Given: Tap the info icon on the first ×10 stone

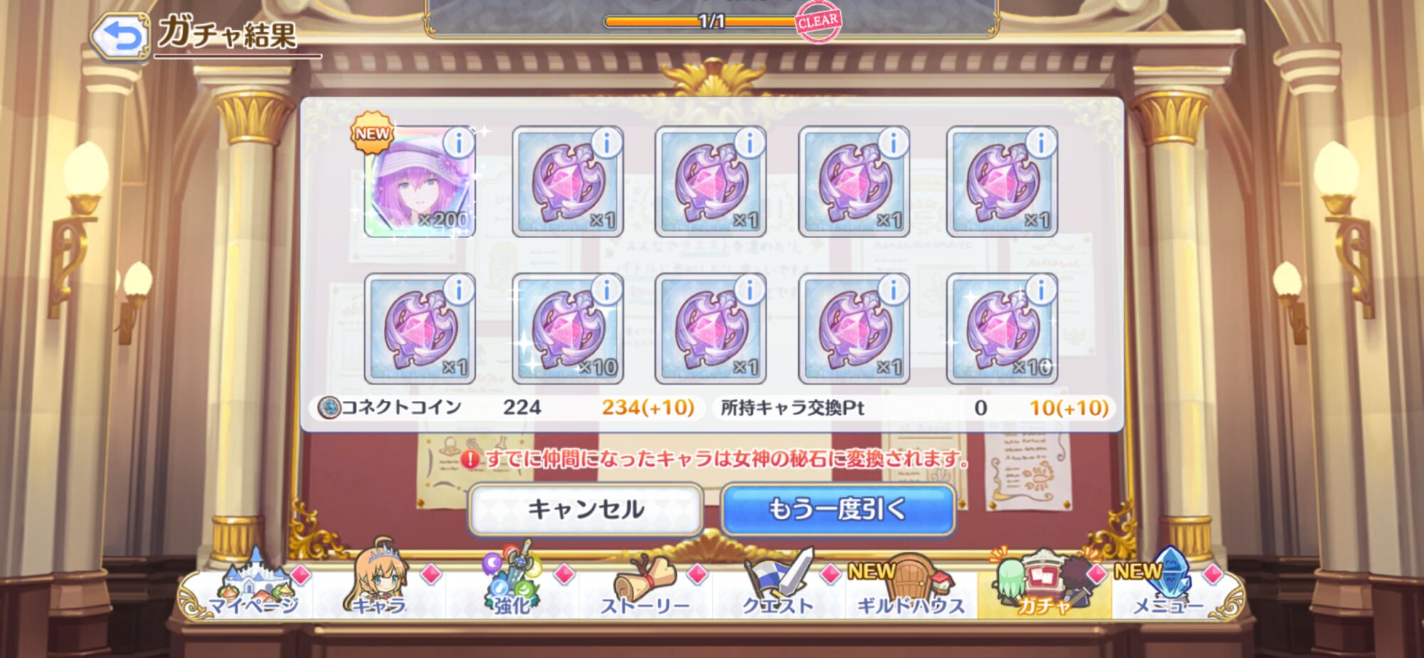Looking at the screenshot, I should (x=606, y=289).
